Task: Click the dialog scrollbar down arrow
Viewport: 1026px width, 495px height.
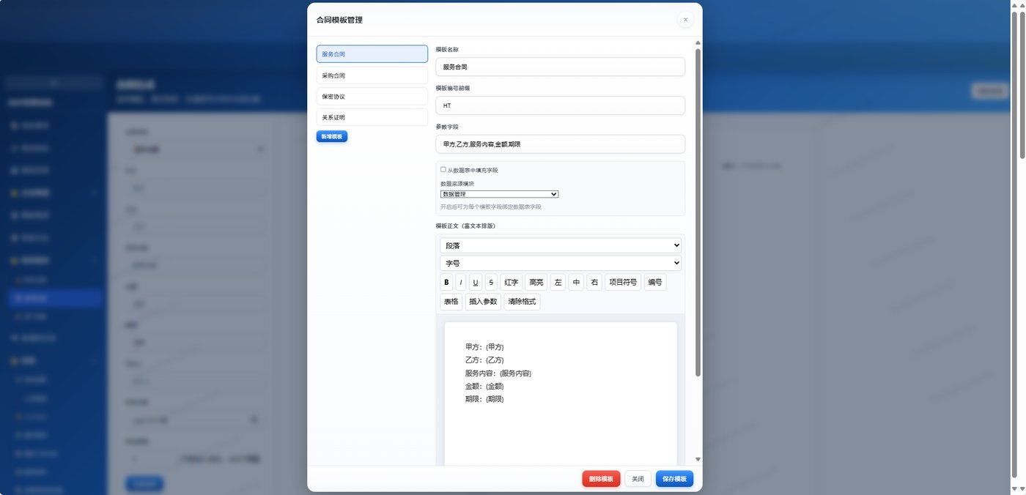Action: 698,460
